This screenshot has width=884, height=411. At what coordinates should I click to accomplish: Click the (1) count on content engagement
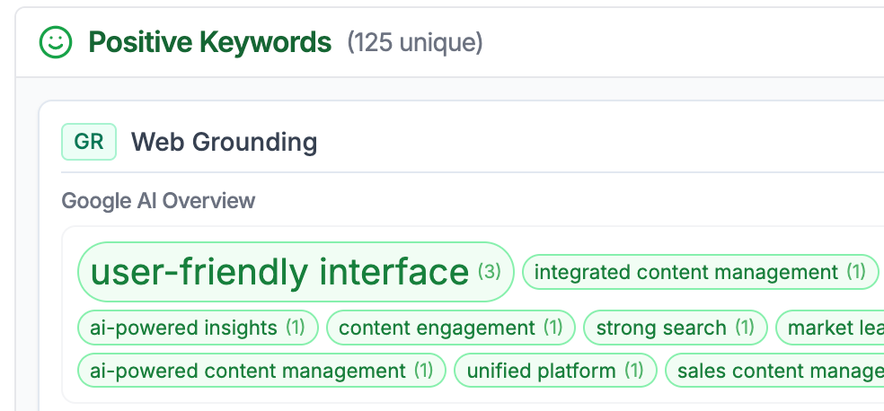click(x=552, y=328)
